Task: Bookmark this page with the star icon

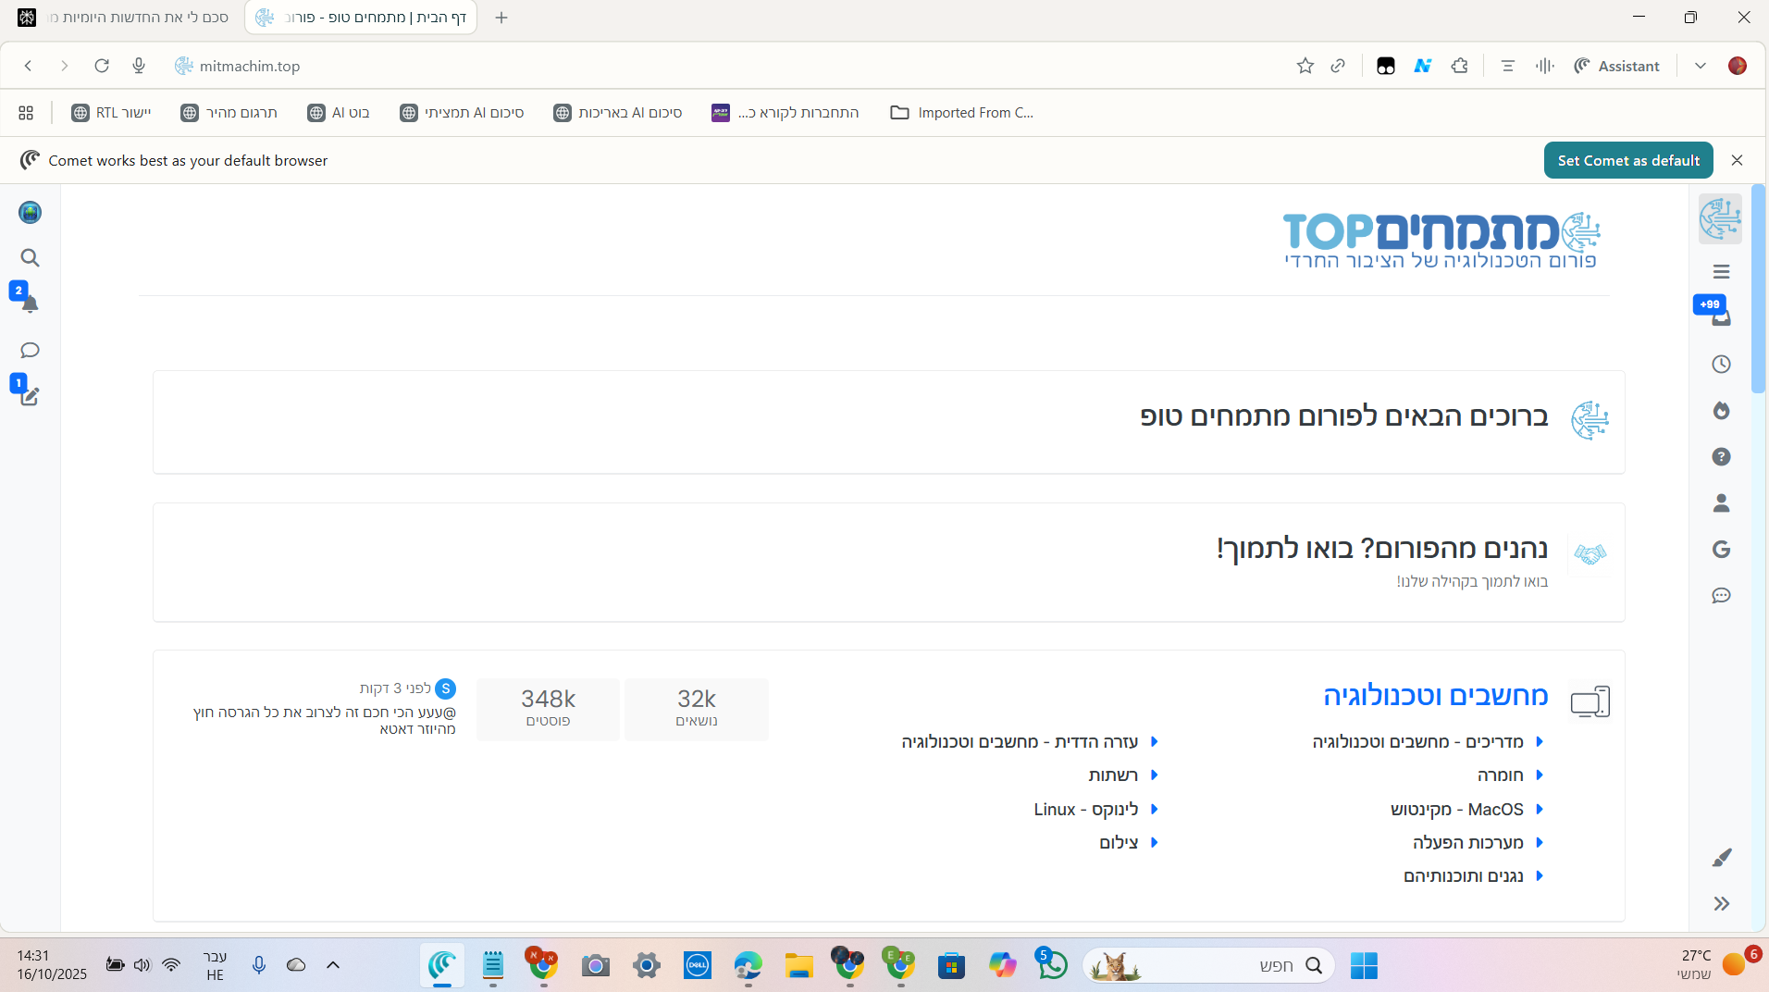Action: [1305, 66]
